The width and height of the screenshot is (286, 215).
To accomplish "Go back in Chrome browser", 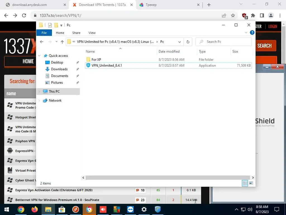I will tap(6, 15).
